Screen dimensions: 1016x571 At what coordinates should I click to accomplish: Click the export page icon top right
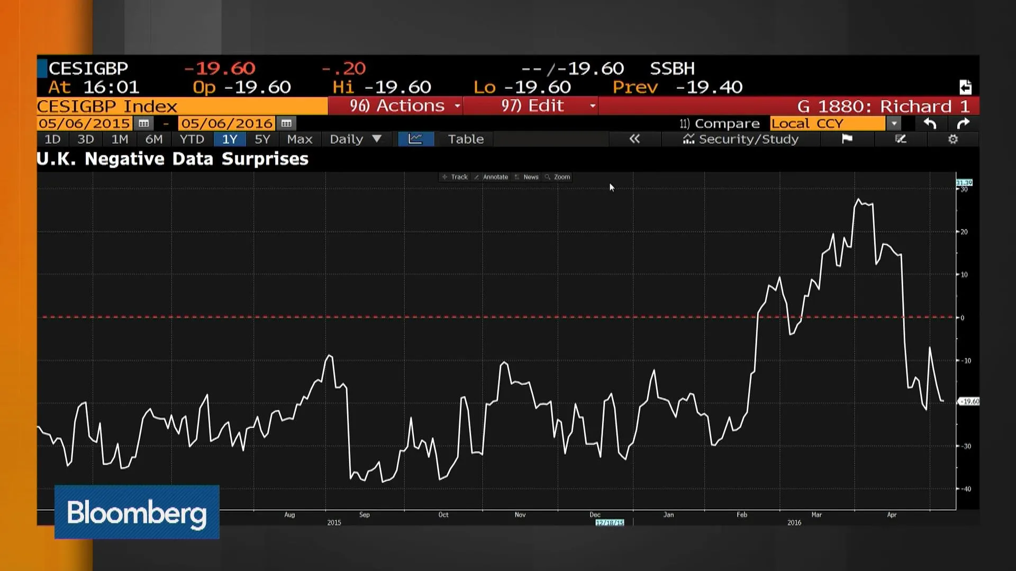point(965,87)
